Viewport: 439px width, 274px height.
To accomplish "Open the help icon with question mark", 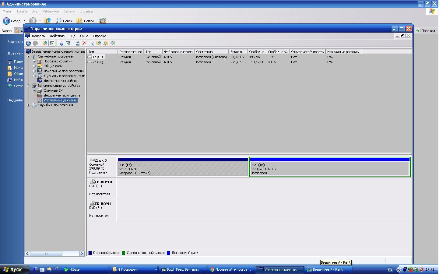I will tap(61, 43).
